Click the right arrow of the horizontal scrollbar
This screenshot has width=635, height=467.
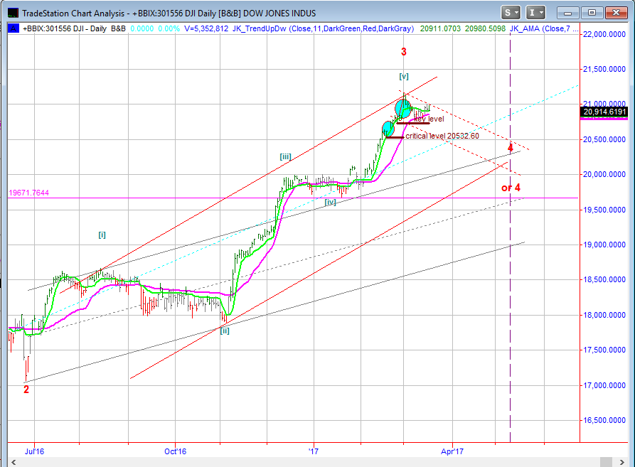621,462
